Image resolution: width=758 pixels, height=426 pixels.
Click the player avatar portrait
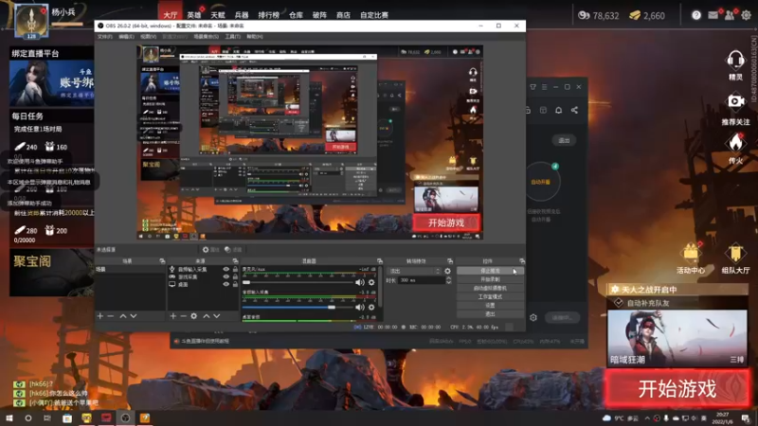tap(31, 21)
